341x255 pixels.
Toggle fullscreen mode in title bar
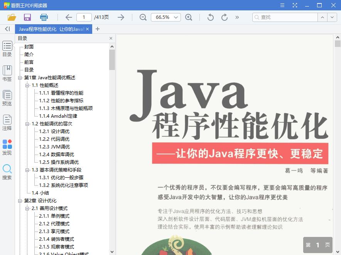pos(295,5)
